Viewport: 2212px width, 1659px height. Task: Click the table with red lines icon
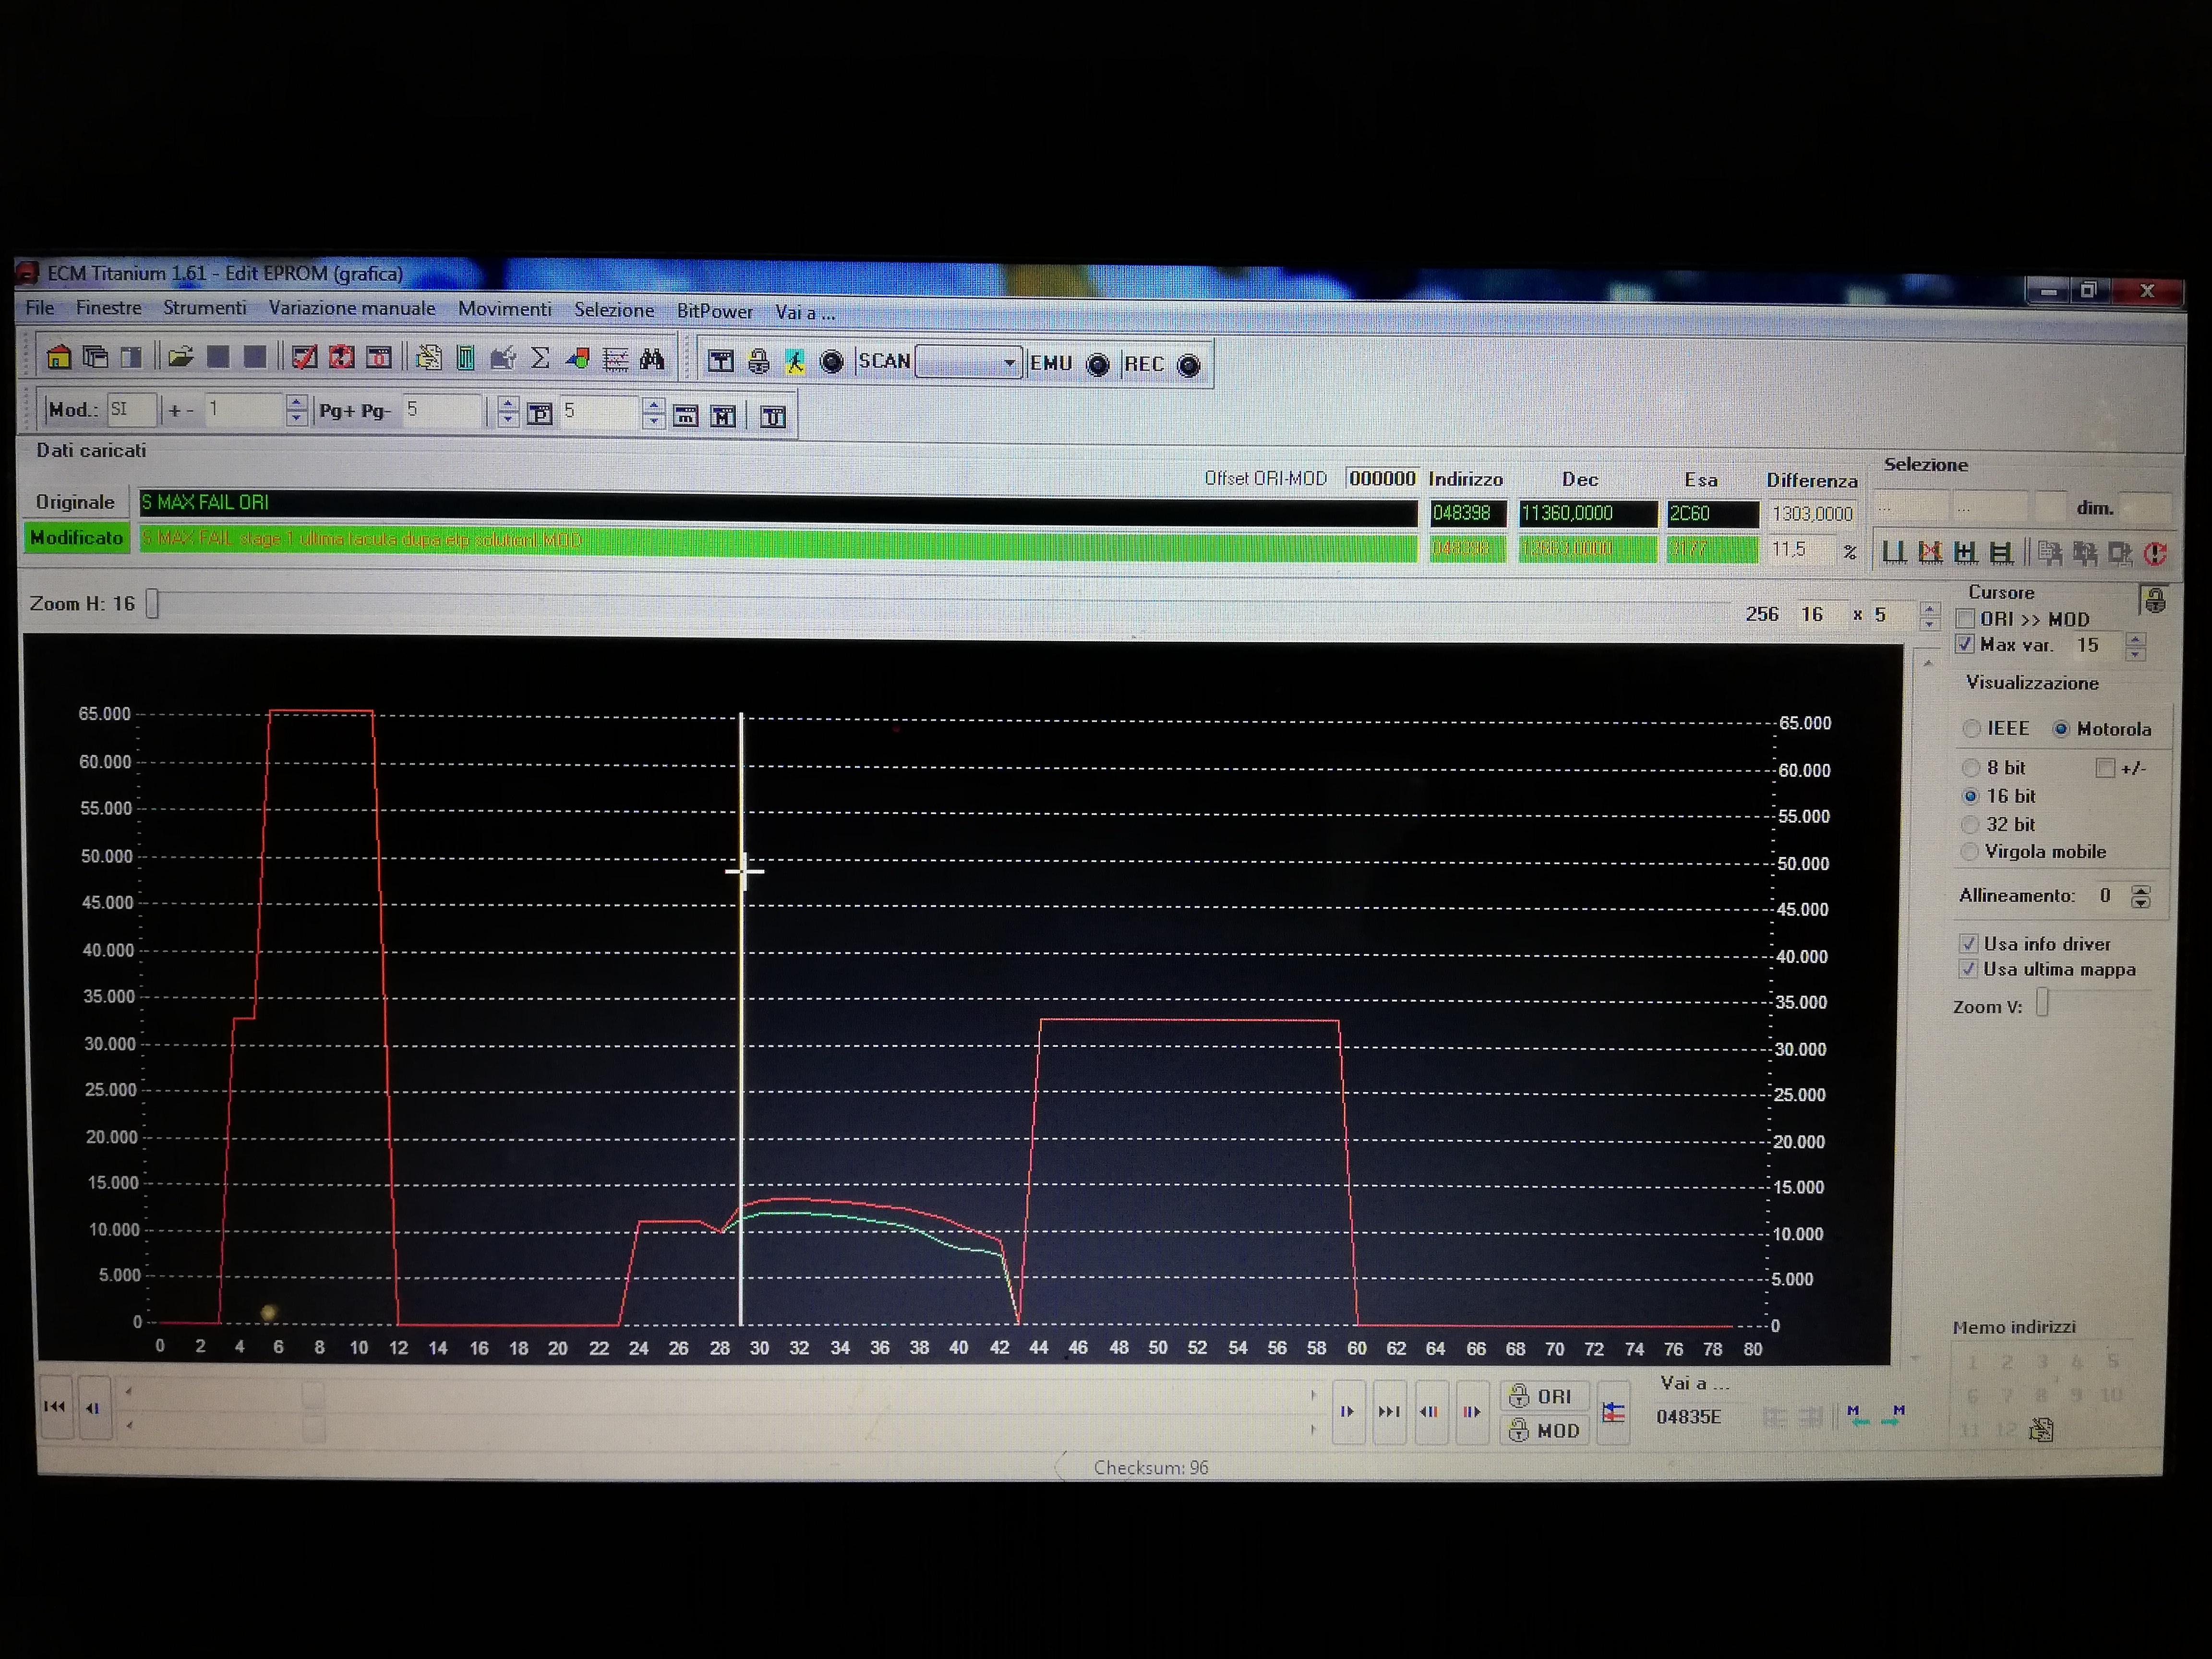click(615, 359)
